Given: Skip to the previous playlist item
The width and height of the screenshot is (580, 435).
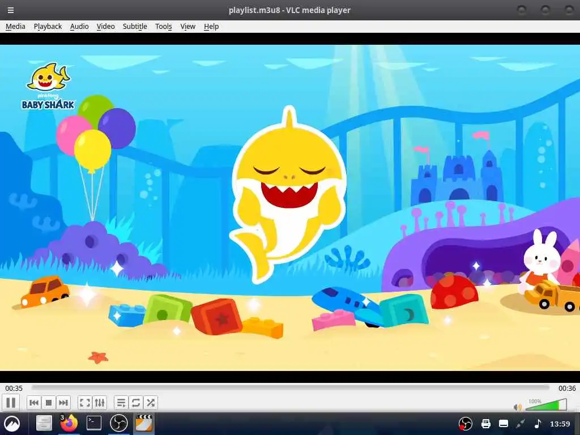Looking at the screenshot, I should (33, 403).
